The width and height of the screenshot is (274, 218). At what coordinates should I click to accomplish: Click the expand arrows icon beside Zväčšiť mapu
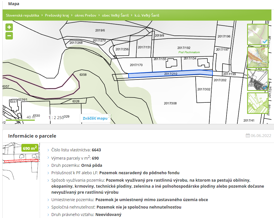(110, 116)
